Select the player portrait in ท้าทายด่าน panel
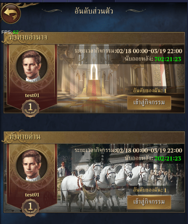188x224 pixels. 32,166
